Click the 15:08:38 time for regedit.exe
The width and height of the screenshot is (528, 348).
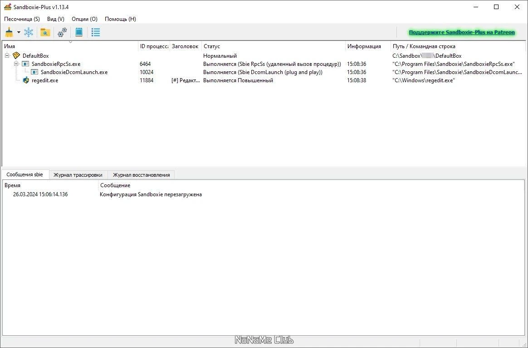tap(357, 80)
